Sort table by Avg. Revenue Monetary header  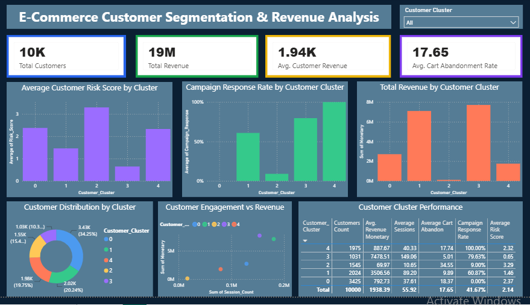(x=377, y=230)
